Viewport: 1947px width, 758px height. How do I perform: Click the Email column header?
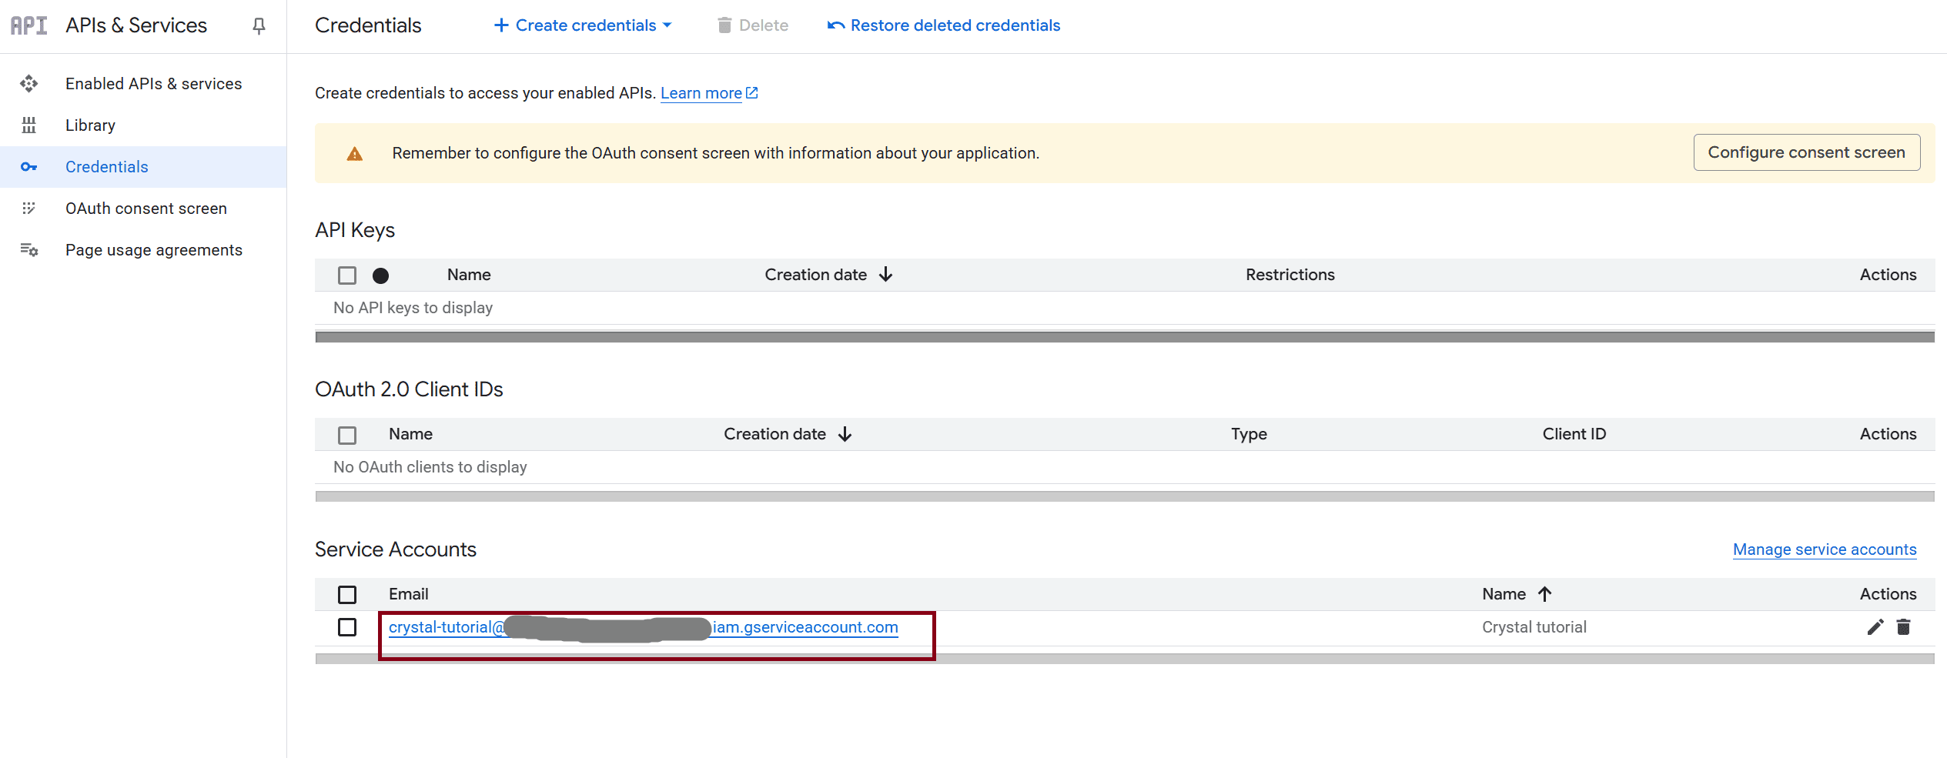[x=408, y=594]
